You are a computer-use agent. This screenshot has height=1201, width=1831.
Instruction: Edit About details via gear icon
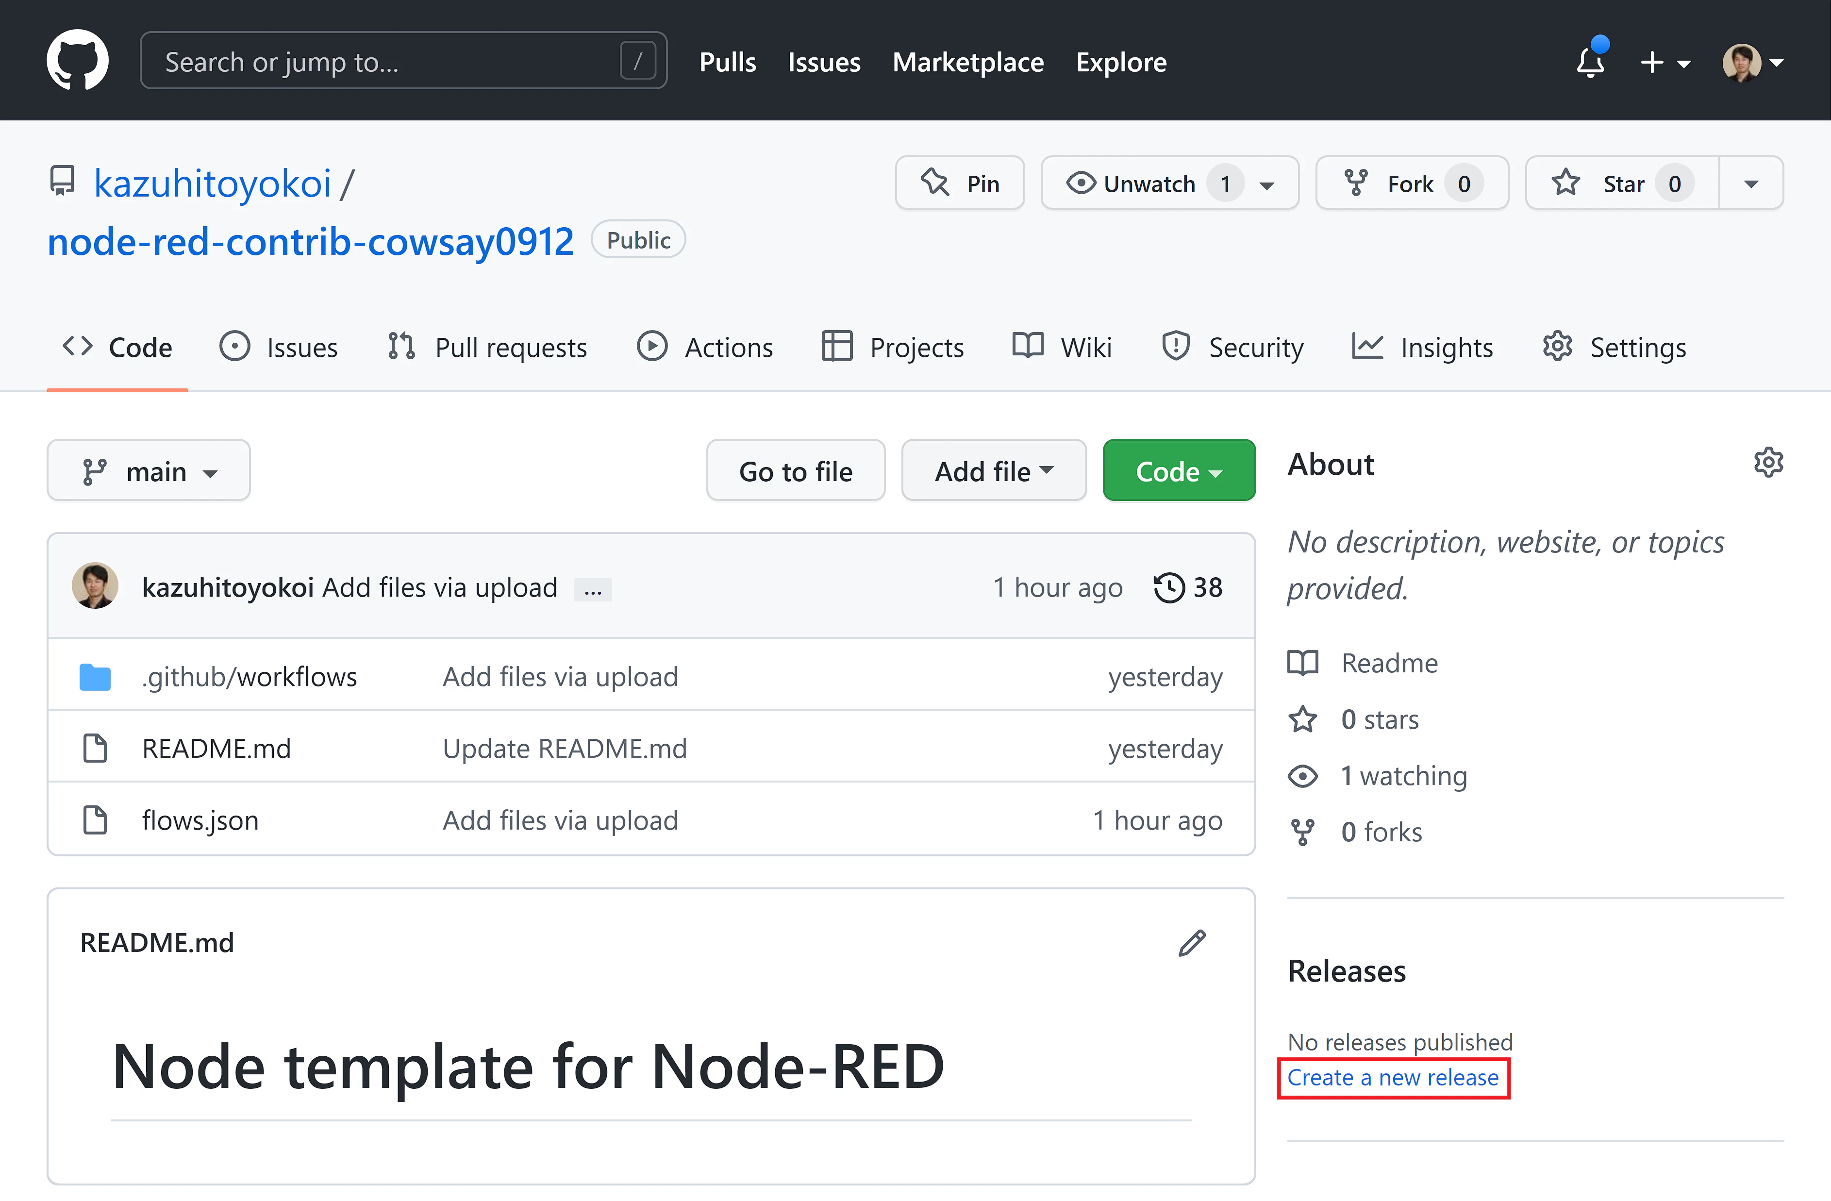[1768, 463]
